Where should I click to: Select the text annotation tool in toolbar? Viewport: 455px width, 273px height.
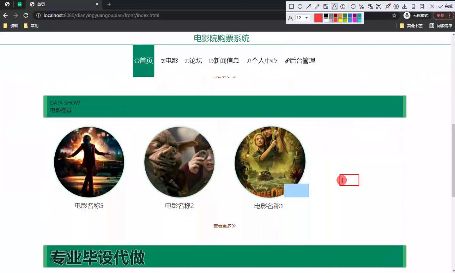[x=334, y=6]
